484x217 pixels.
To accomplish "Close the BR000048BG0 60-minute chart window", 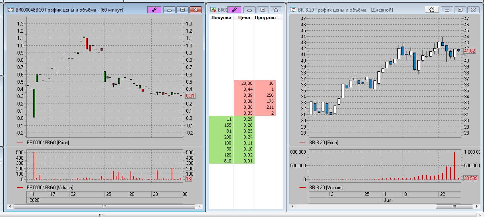I will (196, 10).
